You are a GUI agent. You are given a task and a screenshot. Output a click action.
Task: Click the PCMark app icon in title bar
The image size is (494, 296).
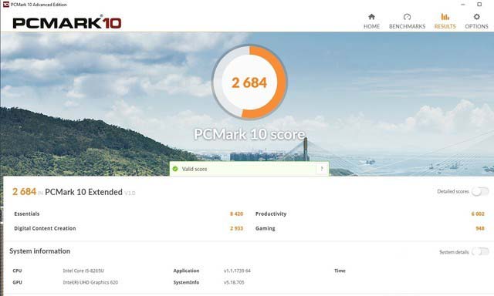coord(5,5)
